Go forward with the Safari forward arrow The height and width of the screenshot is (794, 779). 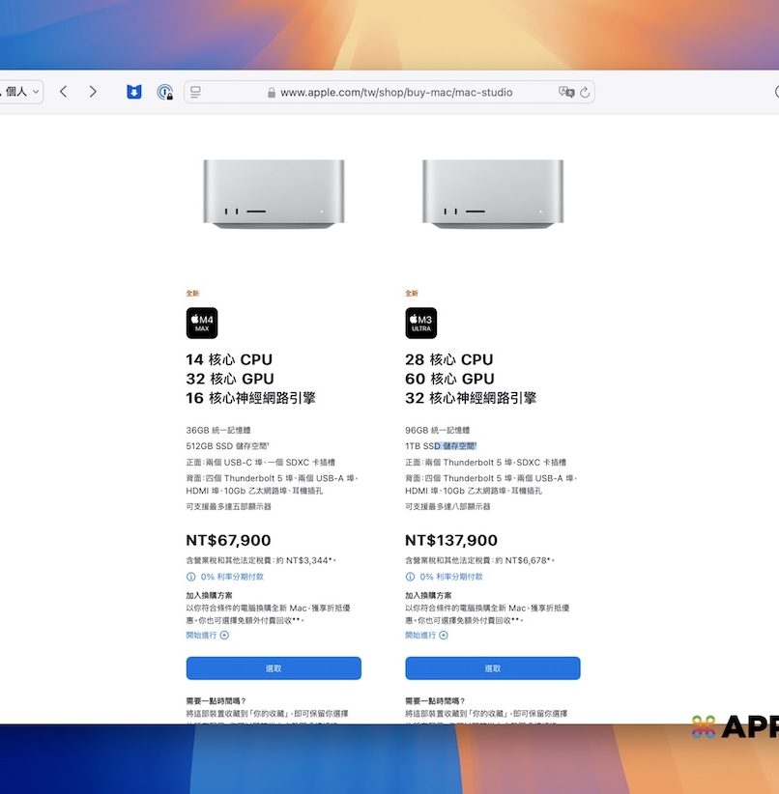(93, 92)
